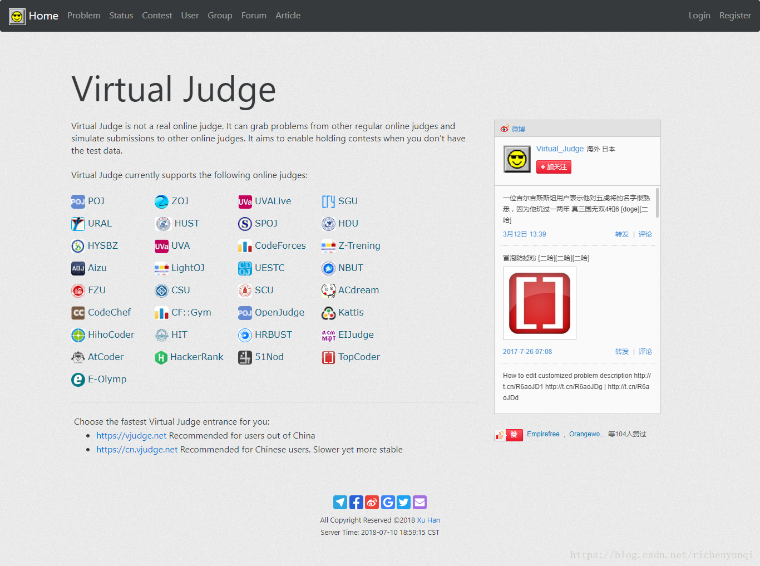Open the Problem menu item
The width and height of the screenshot is (760, 566).
(83, 16)
